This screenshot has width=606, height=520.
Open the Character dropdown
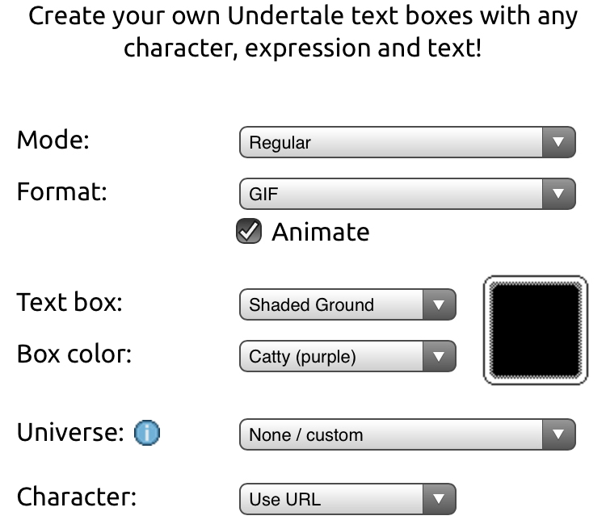click(335, 498)
